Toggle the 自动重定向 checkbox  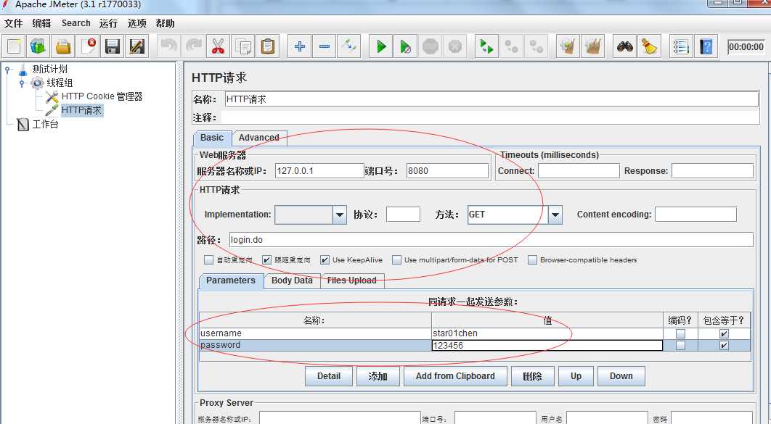(x=208, y=259)
